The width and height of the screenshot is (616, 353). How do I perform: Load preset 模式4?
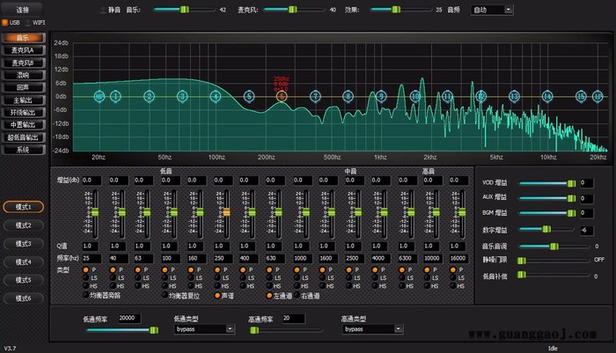[x=23, y=261]
